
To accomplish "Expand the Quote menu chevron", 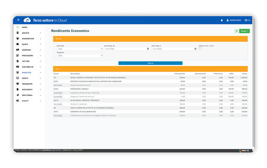I will click(40, 44).
